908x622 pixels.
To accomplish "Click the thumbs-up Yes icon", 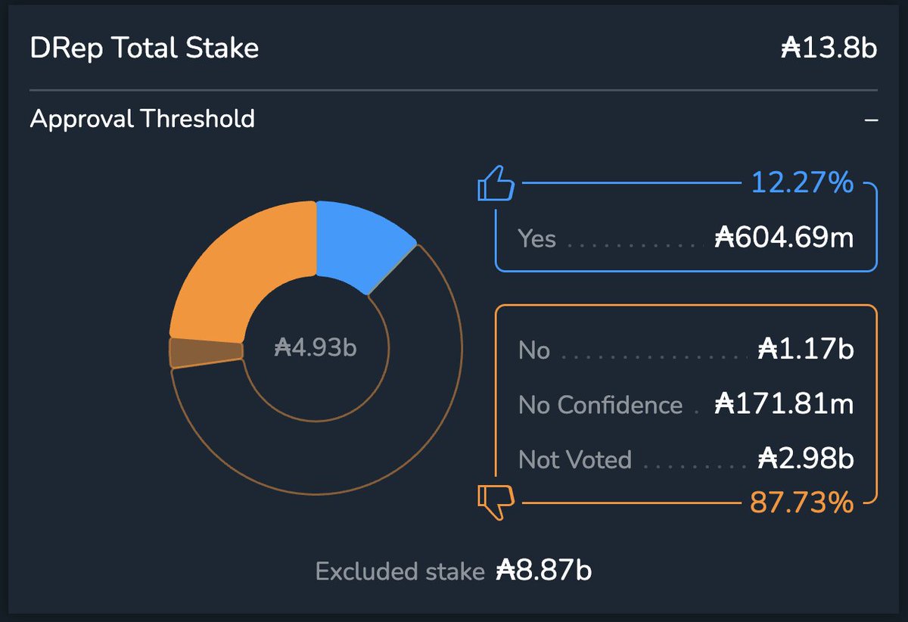I will pos(496,184).
